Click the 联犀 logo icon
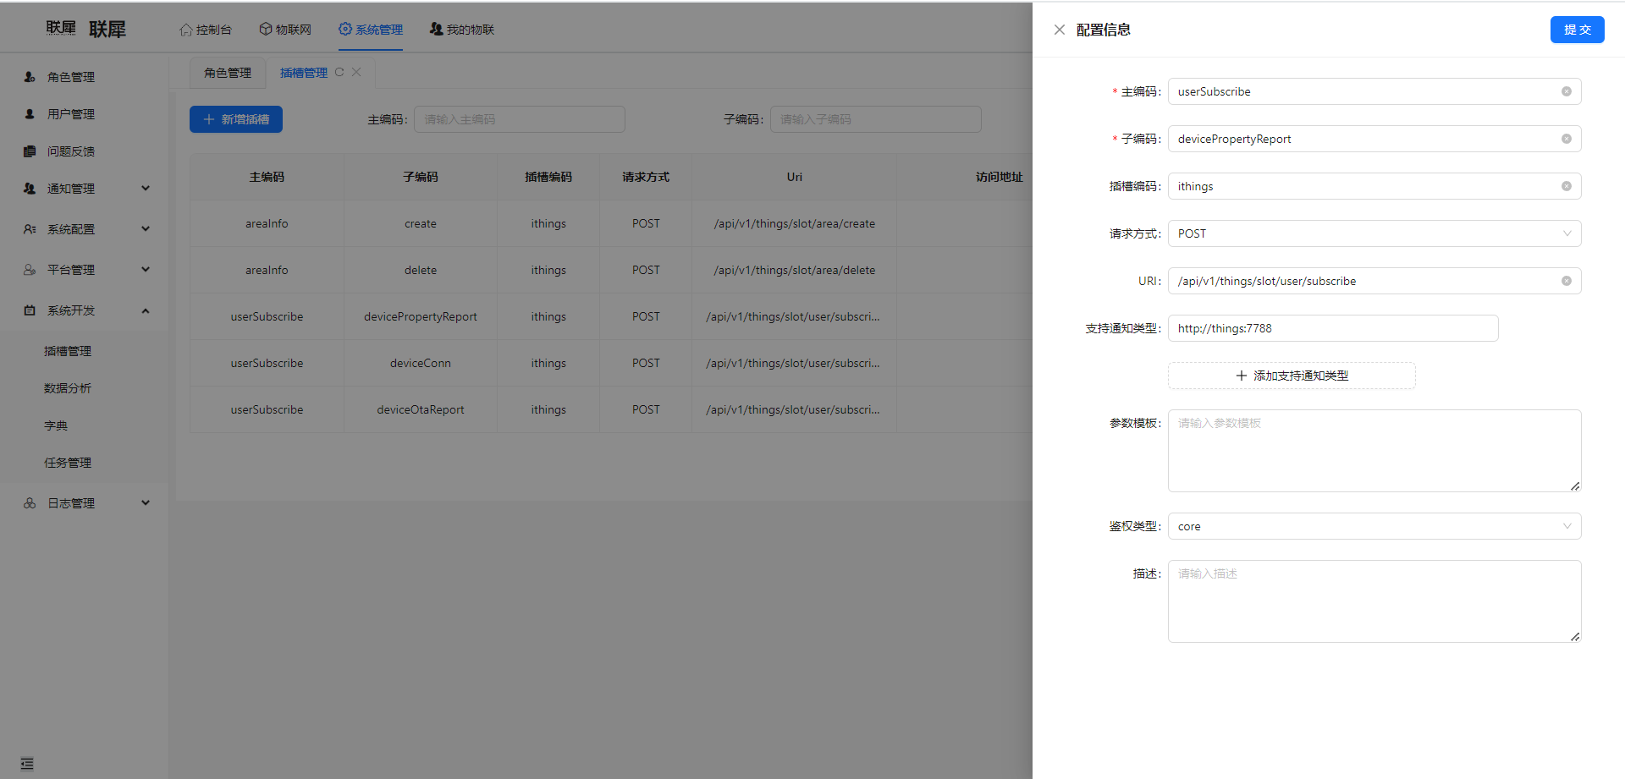 coord(61,29)
